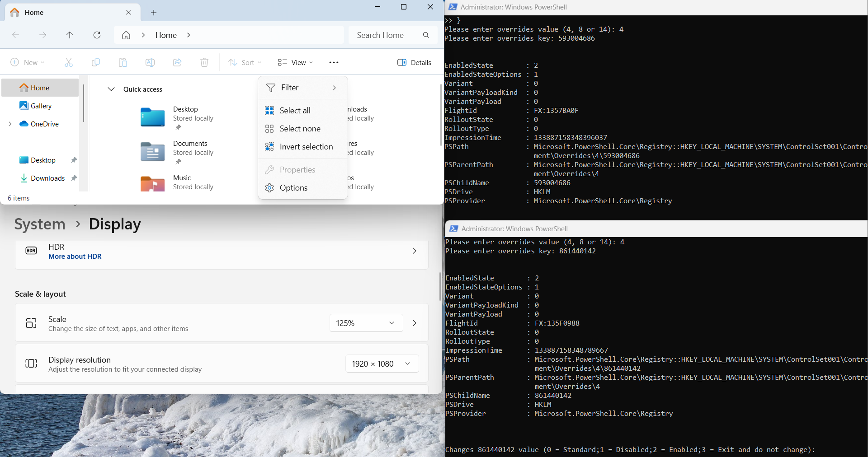
Task: Go to System in Settings breadcrumb
Action: pos(40,224)
